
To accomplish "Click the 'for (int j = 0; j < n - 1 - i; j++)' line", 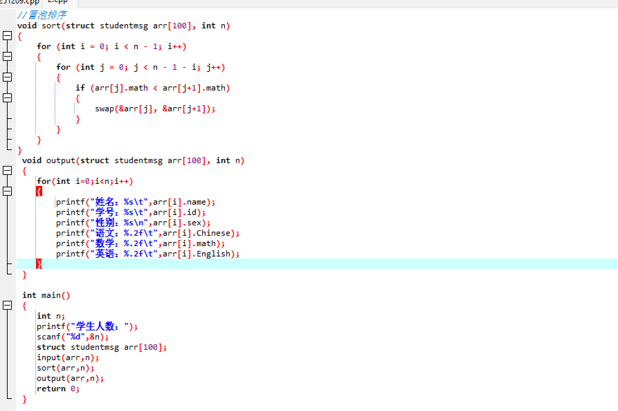I will (141, 67).
